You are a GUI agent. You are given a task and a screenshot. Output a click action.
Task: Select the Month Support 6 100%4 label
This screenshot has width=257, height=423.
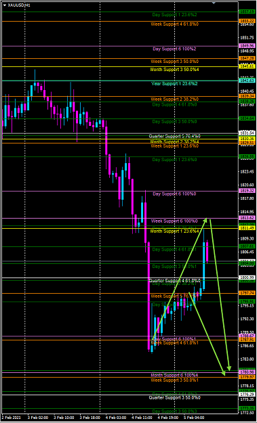174,375
